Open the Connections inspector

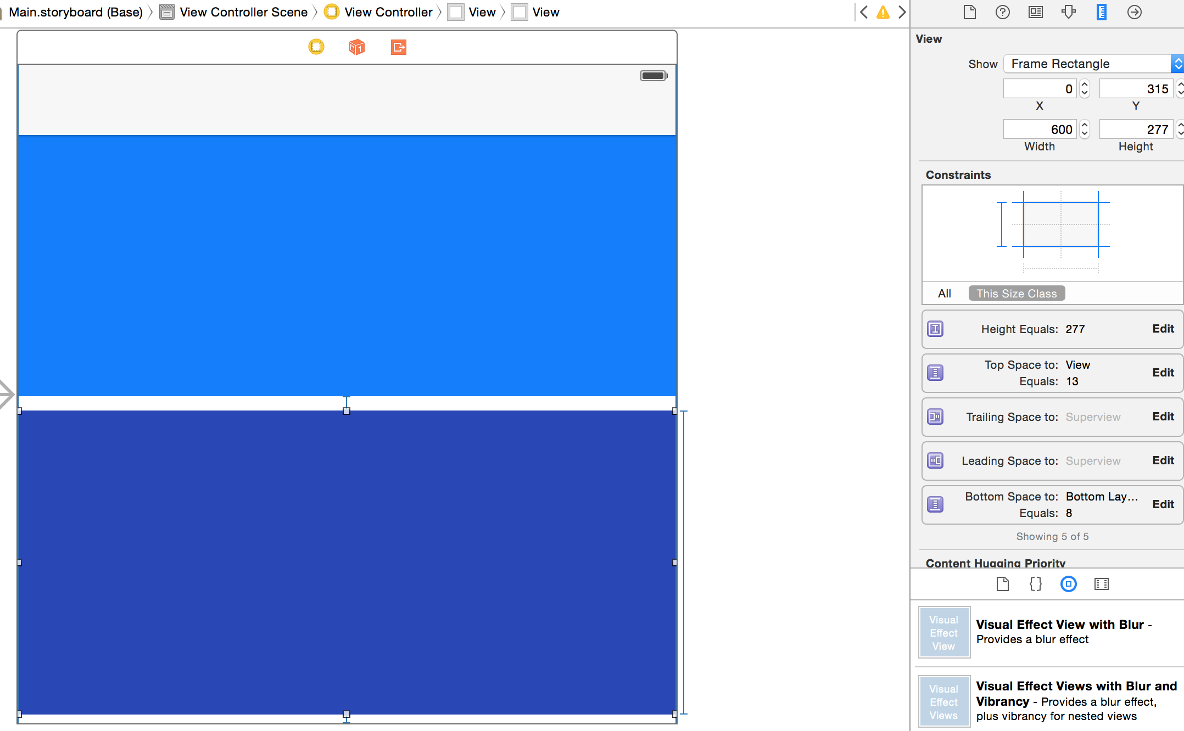coord(1134,12)
